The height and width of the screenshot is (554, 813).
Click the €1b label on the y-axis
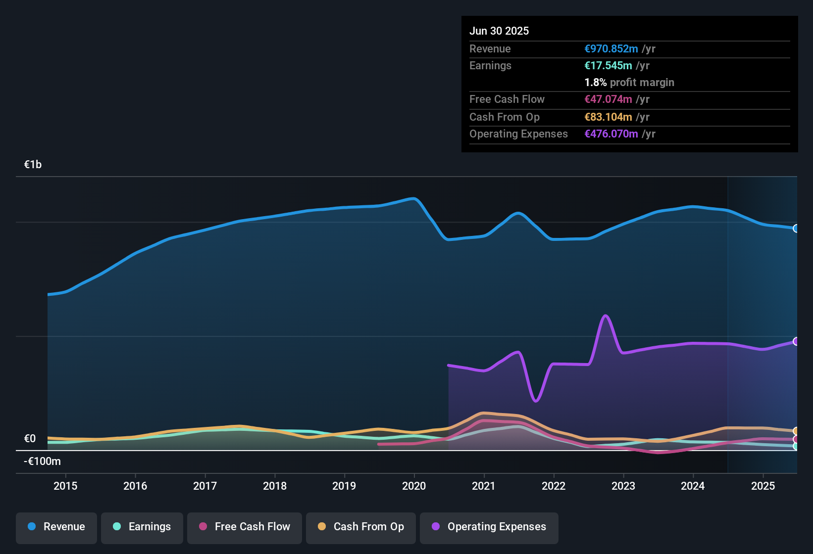pos(32,165)
